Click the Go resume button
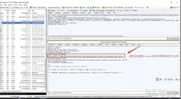Screen dimensions: 181x99 26,8
